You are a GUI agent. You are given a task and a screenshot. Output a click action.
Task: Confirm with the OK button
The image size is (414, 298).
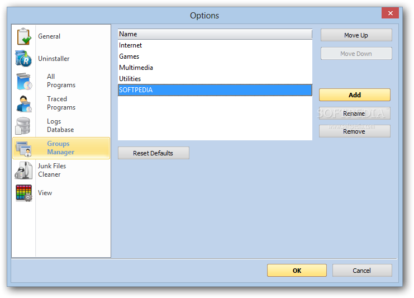tap(297, 271)
